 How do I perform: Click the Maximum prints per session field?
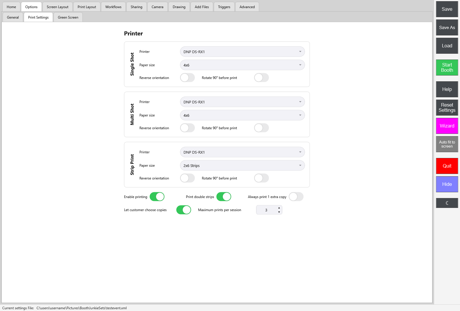pyautogui.click(x=269, y=210)
